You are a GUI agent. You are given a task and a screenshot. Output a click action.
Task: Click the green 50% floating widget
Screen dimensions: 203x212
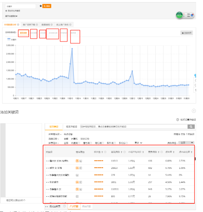(x=179, y=15)
